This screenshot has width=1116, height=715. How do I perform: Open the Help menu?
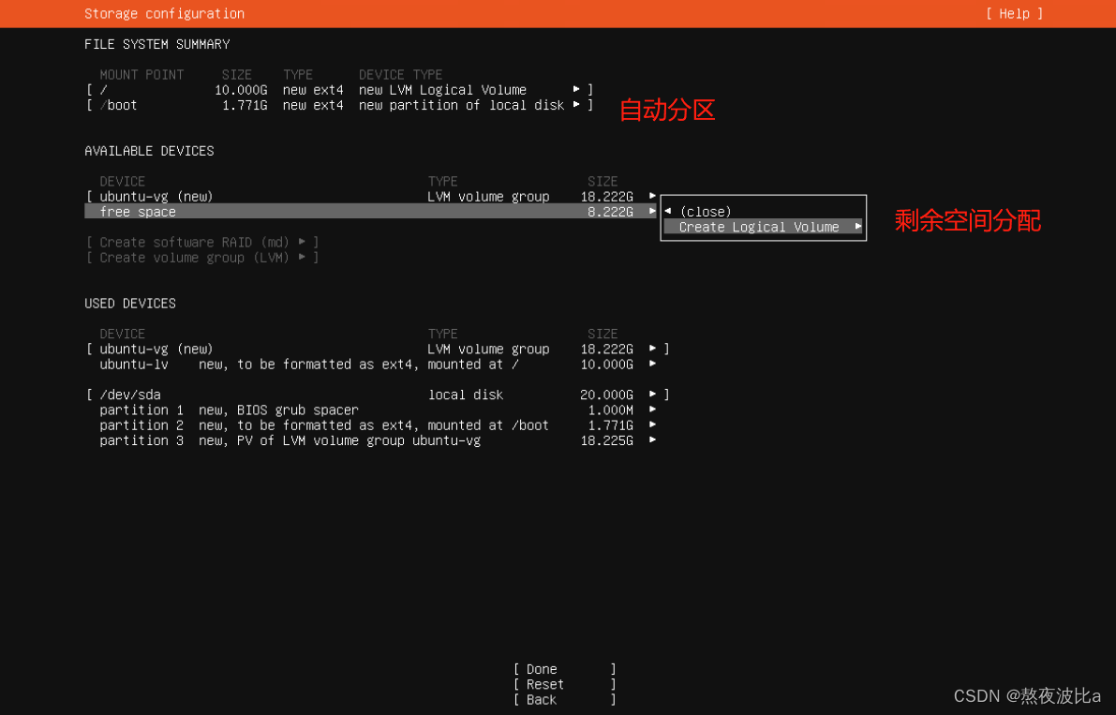(x=1014, y=13)
